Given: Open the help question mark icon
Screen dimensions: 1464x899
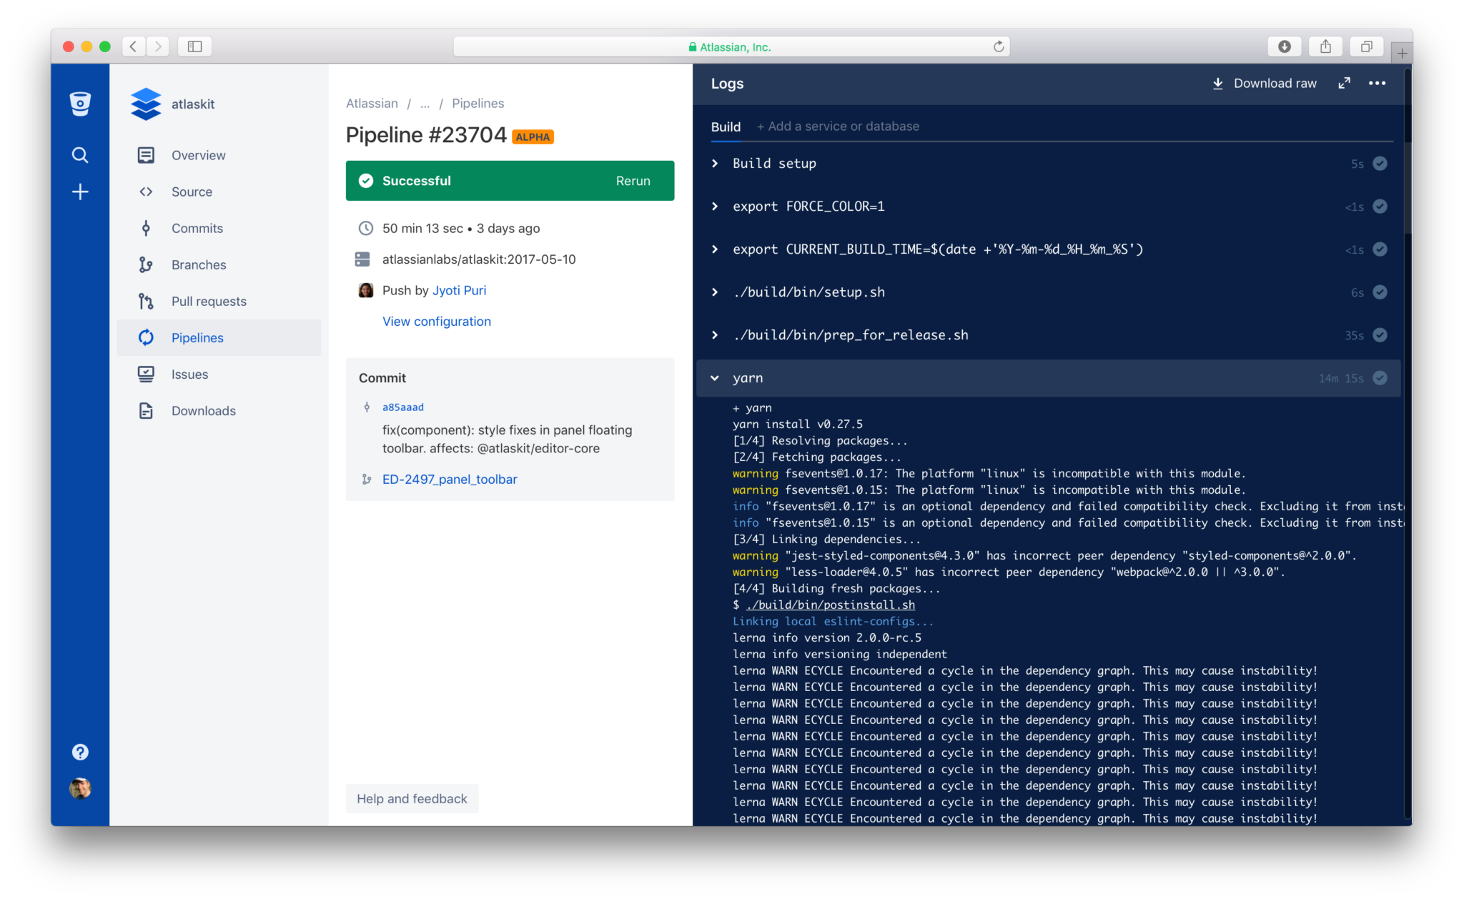Looking at the screenshot, I should (x=80, y=752).
